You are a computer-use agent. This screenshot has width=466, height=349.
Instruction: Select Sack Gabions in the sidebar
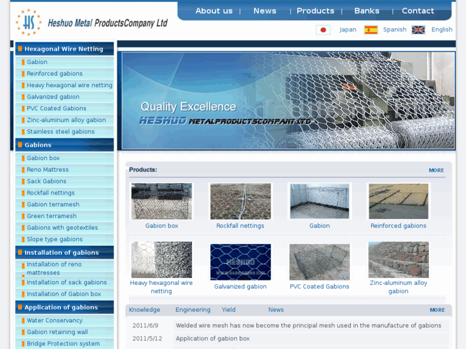47,181
